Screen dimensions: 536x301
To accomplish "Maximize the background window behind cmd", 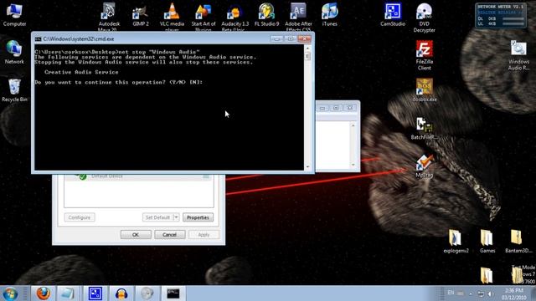I will [336, 108].
